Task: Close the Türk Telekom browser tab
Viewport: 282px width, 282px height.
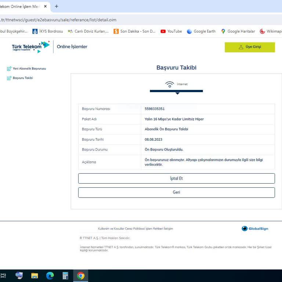Action: (x=45, y=6)
